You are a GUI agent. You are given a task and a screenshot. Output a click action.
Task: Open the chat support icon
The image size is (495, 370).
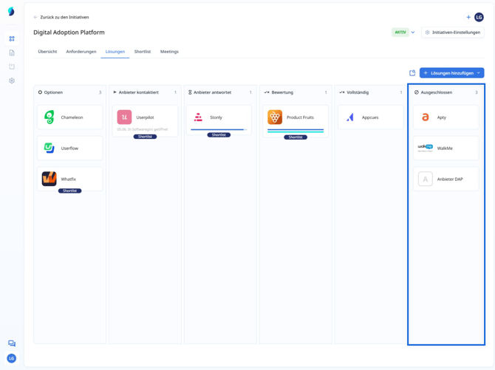(x=12, y=343)
